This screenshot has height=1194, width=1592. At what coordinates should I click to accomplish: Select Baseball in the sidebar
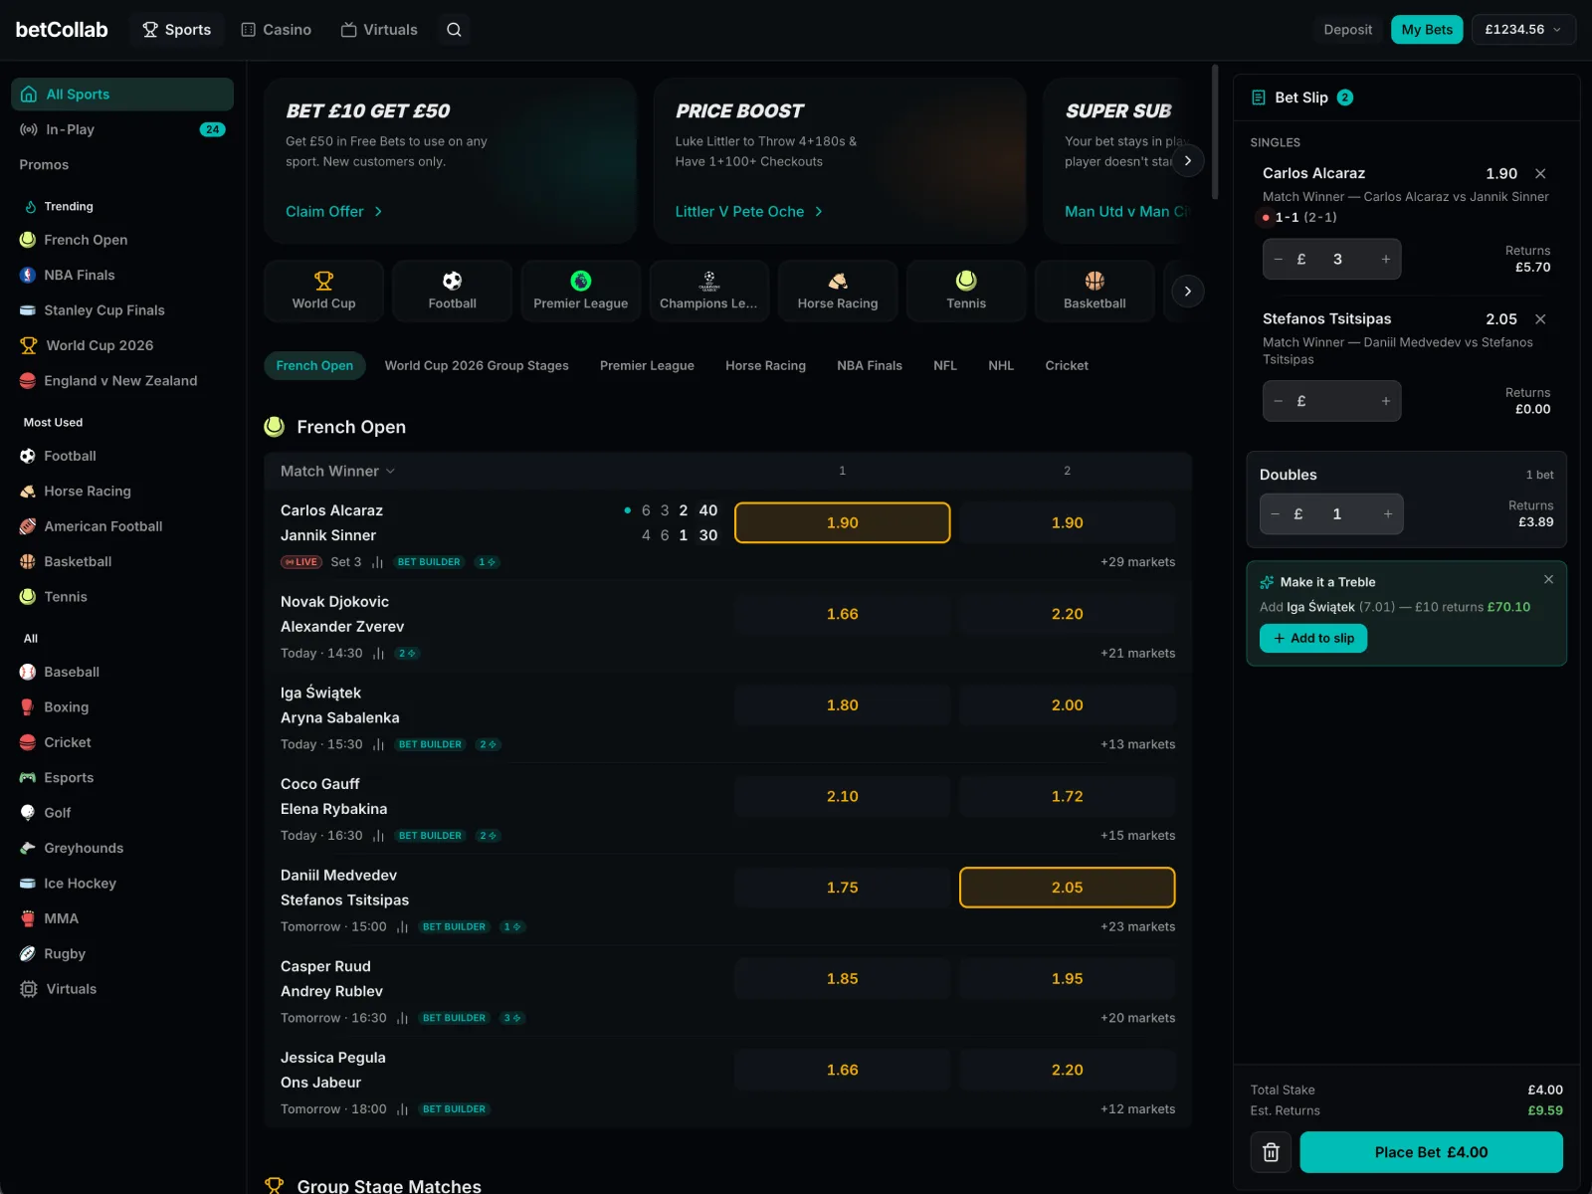pyautogui.click(x=122, y=672)
